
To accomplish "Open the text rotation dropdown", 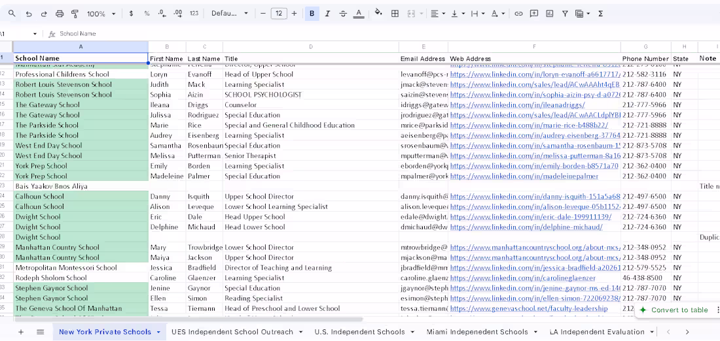I will click(497, 14).
